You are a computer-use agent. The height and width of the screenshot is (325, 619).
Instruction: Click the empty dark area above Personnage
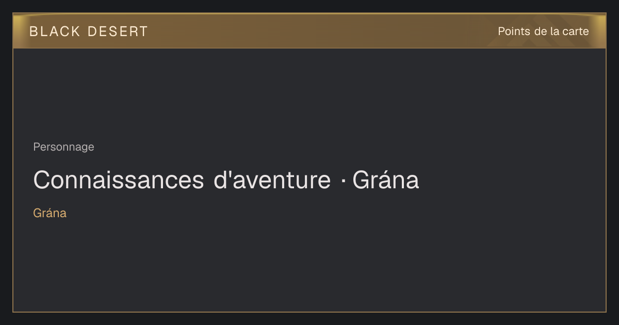[309, 93]
